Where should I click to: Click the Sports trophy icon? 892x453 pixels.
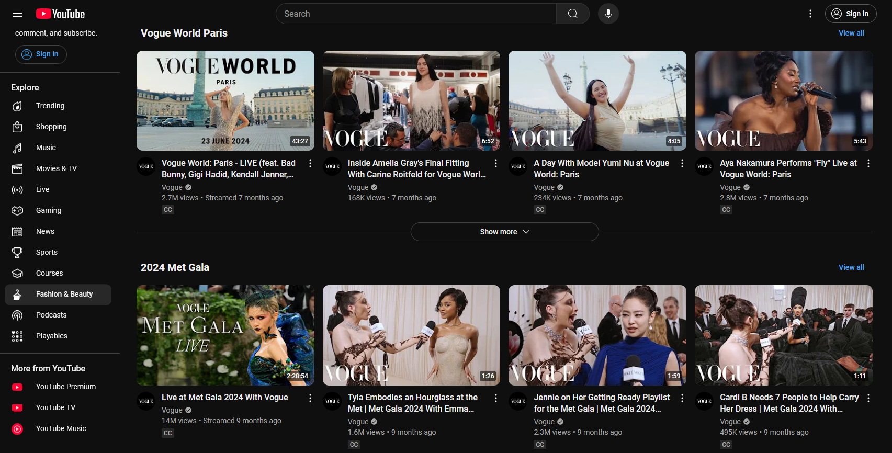17,253
